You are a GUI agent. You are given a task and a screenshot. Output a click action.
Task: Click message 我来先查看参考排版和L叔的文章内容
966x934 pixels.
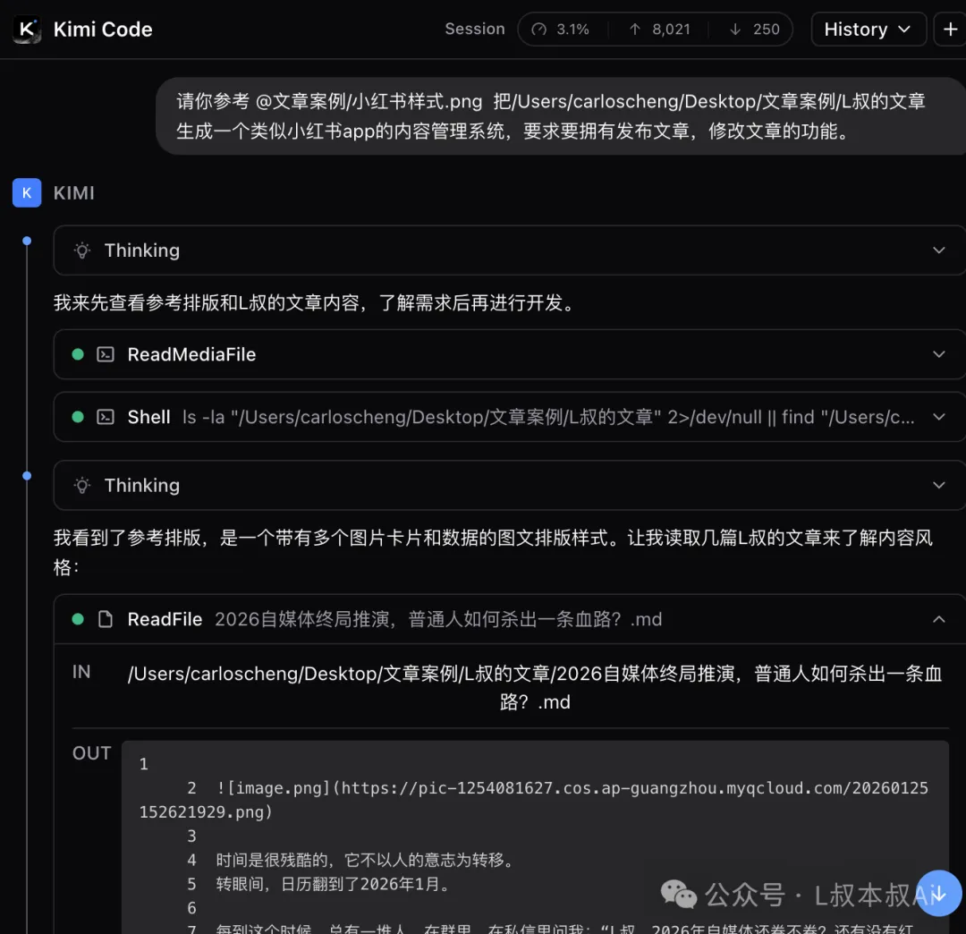316,302
